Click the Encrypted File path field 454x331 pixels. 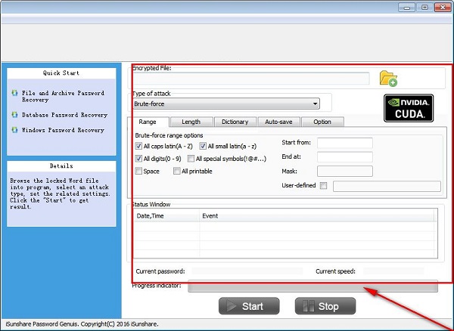click(x=250, y=79)
